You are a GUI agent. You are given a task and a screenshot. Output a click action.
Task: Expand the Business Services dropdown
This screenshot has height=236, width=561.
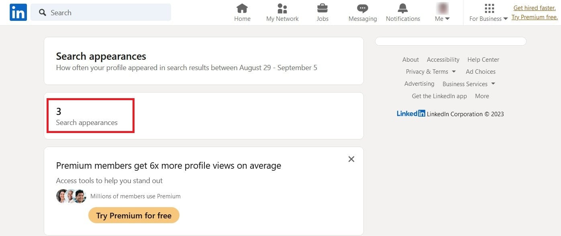(469, 84)
